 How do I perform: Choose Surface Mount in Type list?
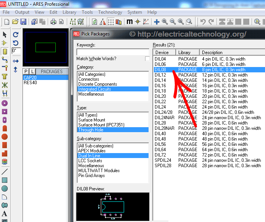pos(92,120)
